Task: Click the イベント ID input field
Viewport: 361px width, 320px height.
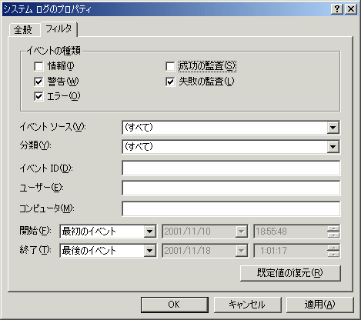Action: pos(231,168)
